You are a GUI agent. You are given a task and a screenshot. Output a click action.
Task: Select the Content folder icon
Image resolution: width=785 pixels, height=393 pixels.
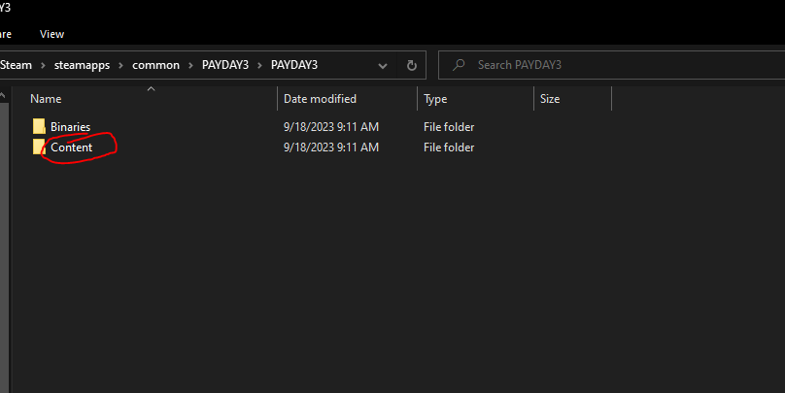(39, 147)
